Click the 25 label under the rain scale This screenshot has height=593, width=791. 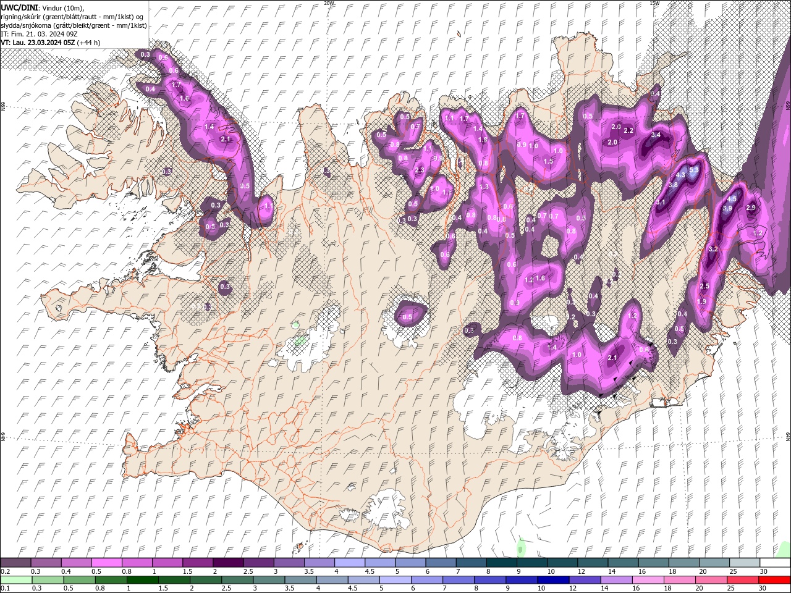731,588
